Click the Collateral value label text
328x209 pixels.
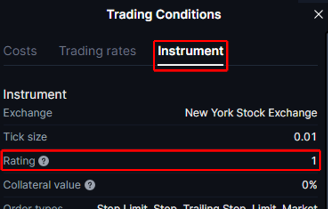[x=42, y=185]
